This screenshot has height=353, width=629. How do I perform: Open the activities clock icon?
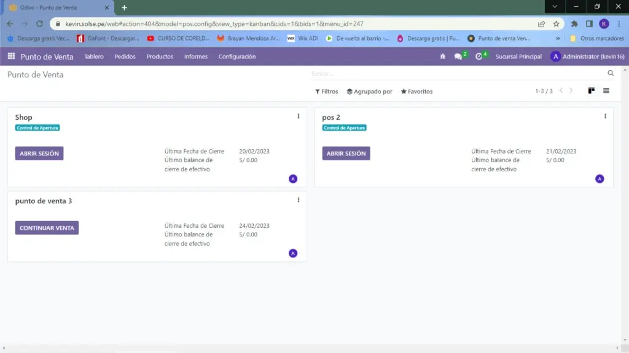tap(479, 56)
